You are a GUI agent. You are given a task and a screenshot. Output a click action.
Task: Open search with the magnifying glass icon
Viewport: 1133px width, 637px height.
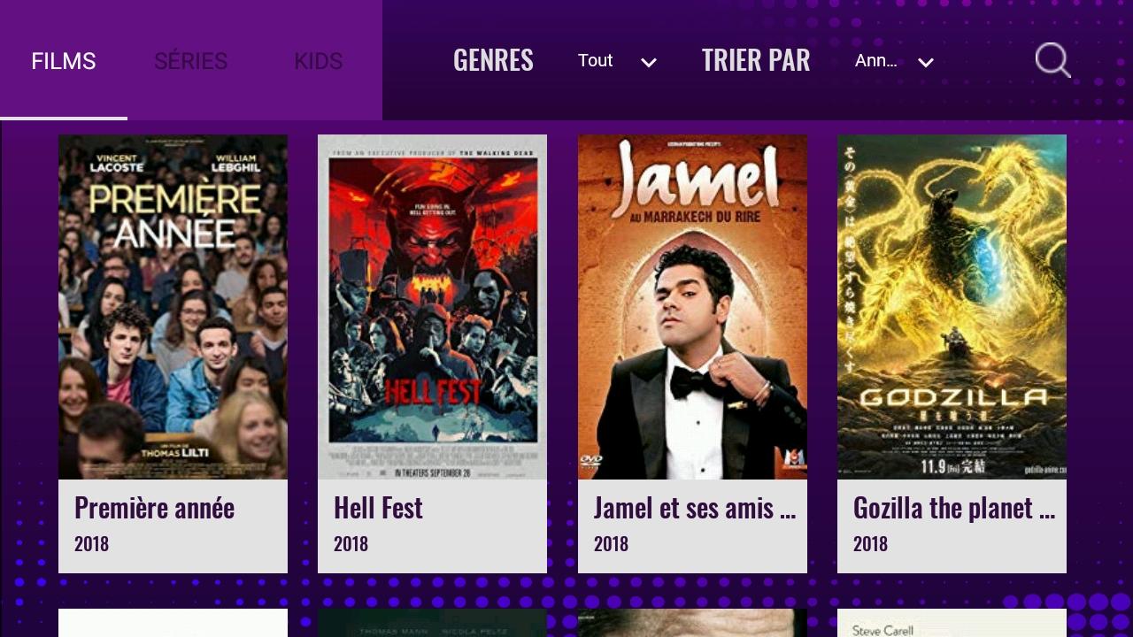tap(1052, 60)
